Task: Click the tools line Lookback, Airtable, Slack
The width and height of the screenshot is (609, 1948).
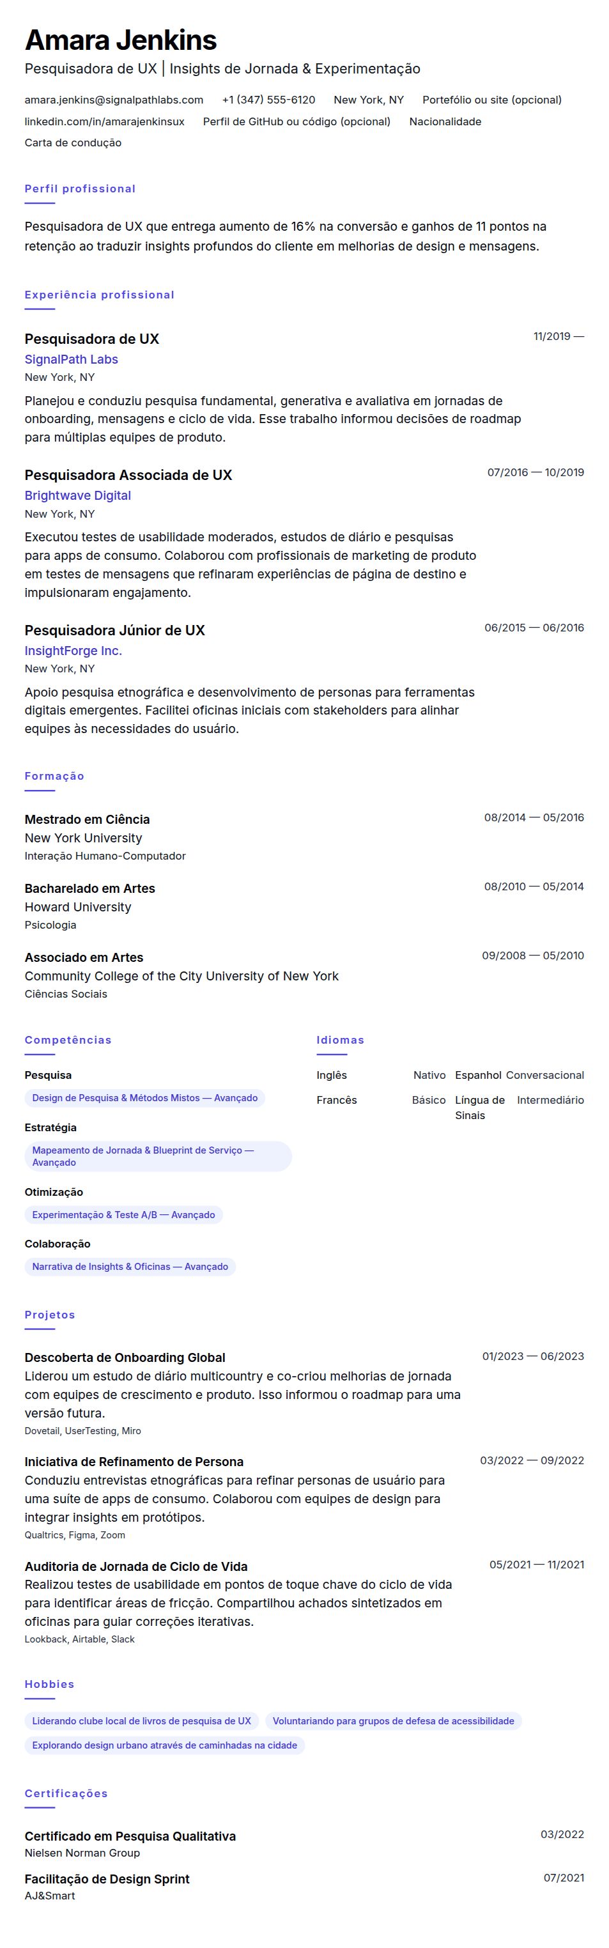Action: point(79,1639)
